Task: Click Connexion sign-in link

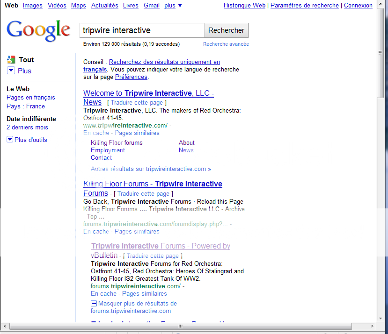Action: 358,6
